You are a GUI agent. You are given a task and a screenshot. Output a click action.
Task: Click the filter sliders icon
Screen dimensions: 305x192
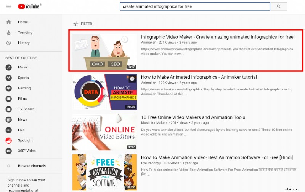tap(75, 24)
